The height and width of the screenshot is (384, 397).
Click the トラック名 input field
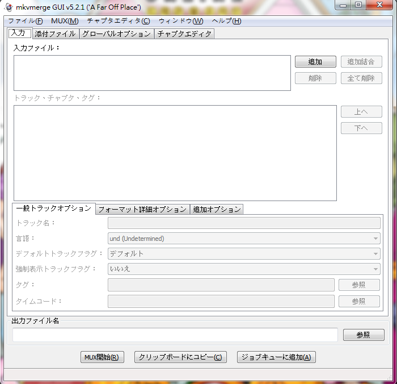(244, 223)
